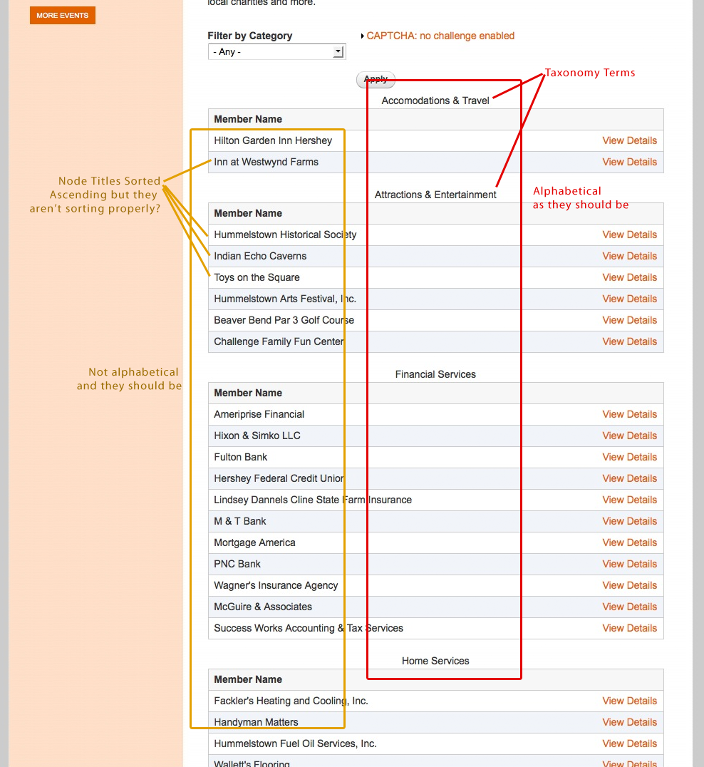View Details for PNC Bank

coord(629,564)
